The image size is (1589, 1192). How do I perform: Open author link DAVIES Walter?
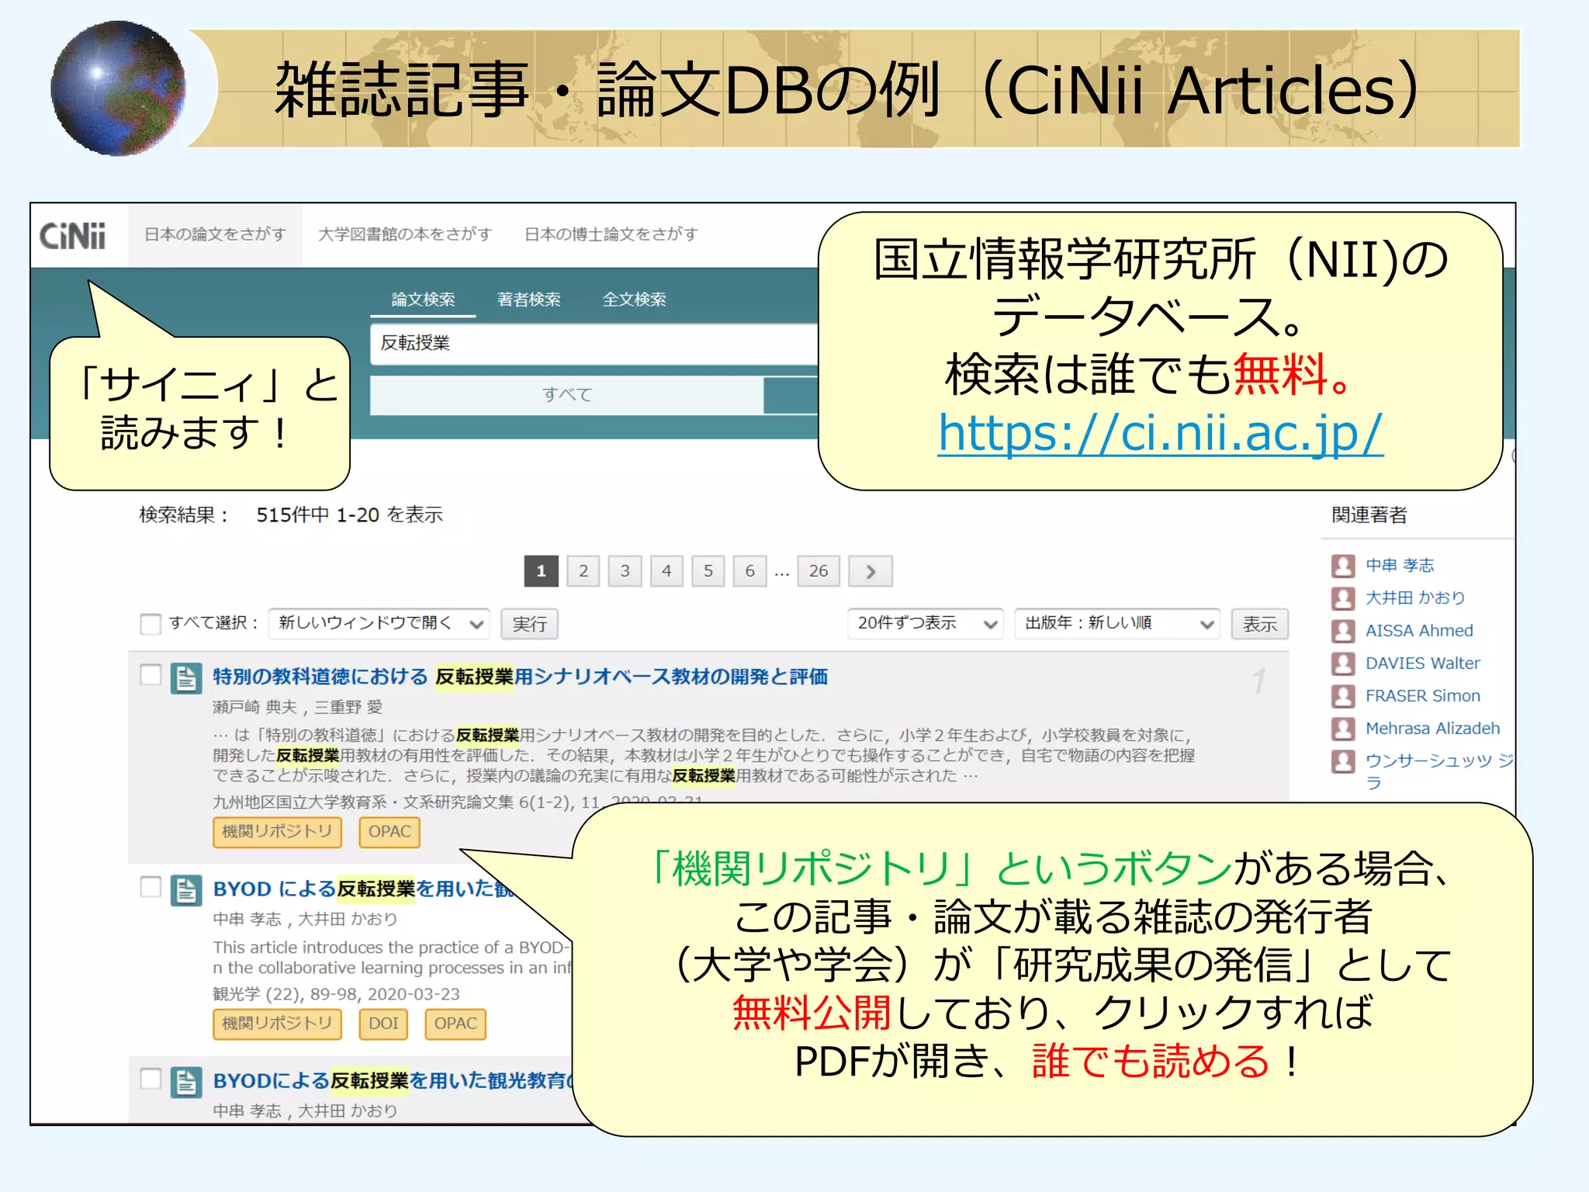click(x=1423, y=664)
